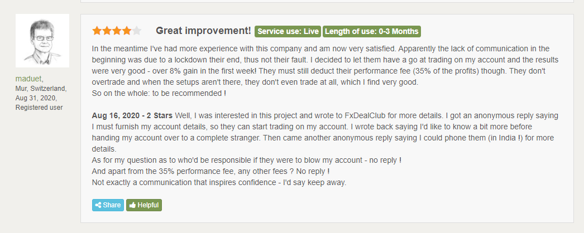Mark the review as Helpful
584x233 pixels.
point(144,205)
